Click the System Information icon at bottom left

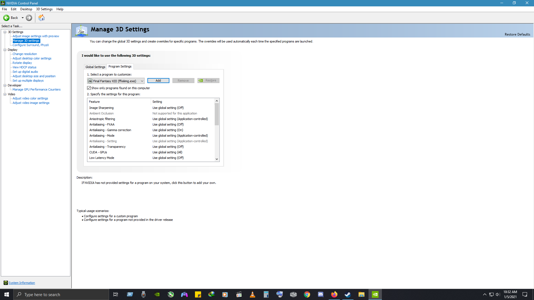click(x=6, y=283)
